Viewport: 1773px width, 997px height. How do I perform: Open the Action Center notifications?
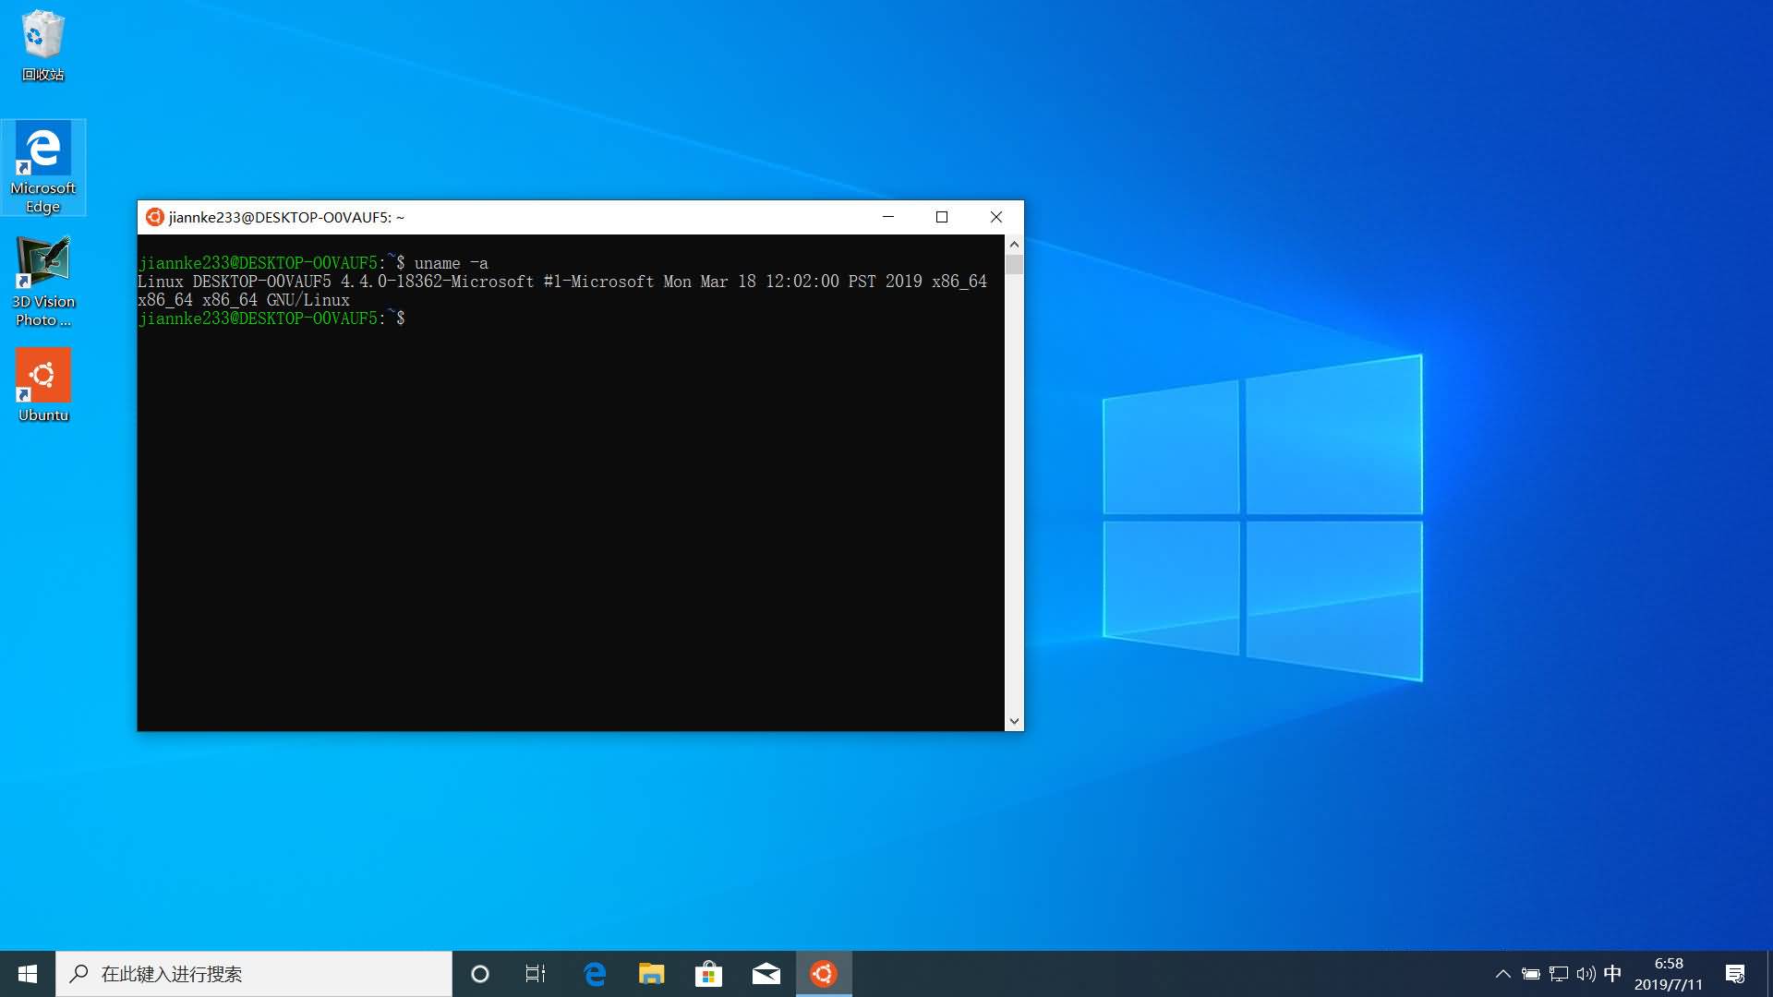pos(1735,974)
